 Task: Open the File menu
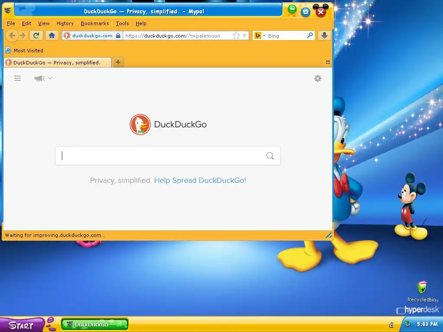click(11, 23)
